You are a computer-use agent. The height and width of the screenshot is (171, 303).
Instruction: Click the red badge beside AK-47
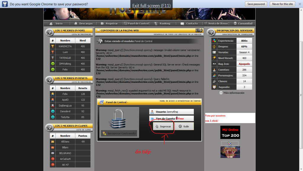click(53, 164)
